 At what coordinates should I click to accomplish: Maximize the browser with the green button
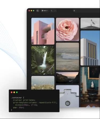pos(34,11)
